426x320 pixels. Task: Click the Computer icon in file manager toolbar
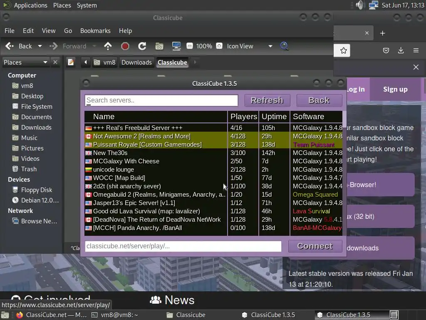pos(176,46)
